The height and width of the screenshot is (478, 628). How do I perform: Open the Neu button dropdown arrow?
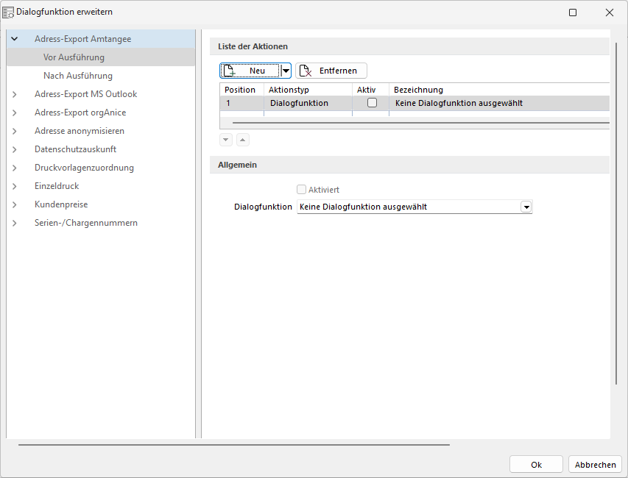(286, 71)
